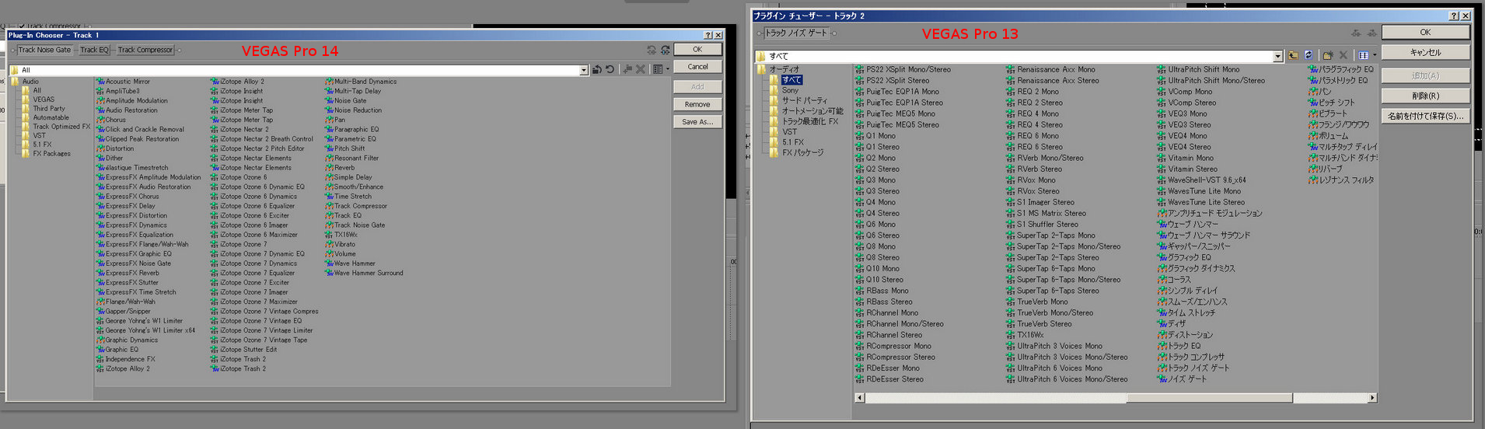Image resolution: width=1485 pixels, height=429 pixels.
Task: Click the help question mark in Plug-In Chooser Track 1
Action: [x=708, y=35]
